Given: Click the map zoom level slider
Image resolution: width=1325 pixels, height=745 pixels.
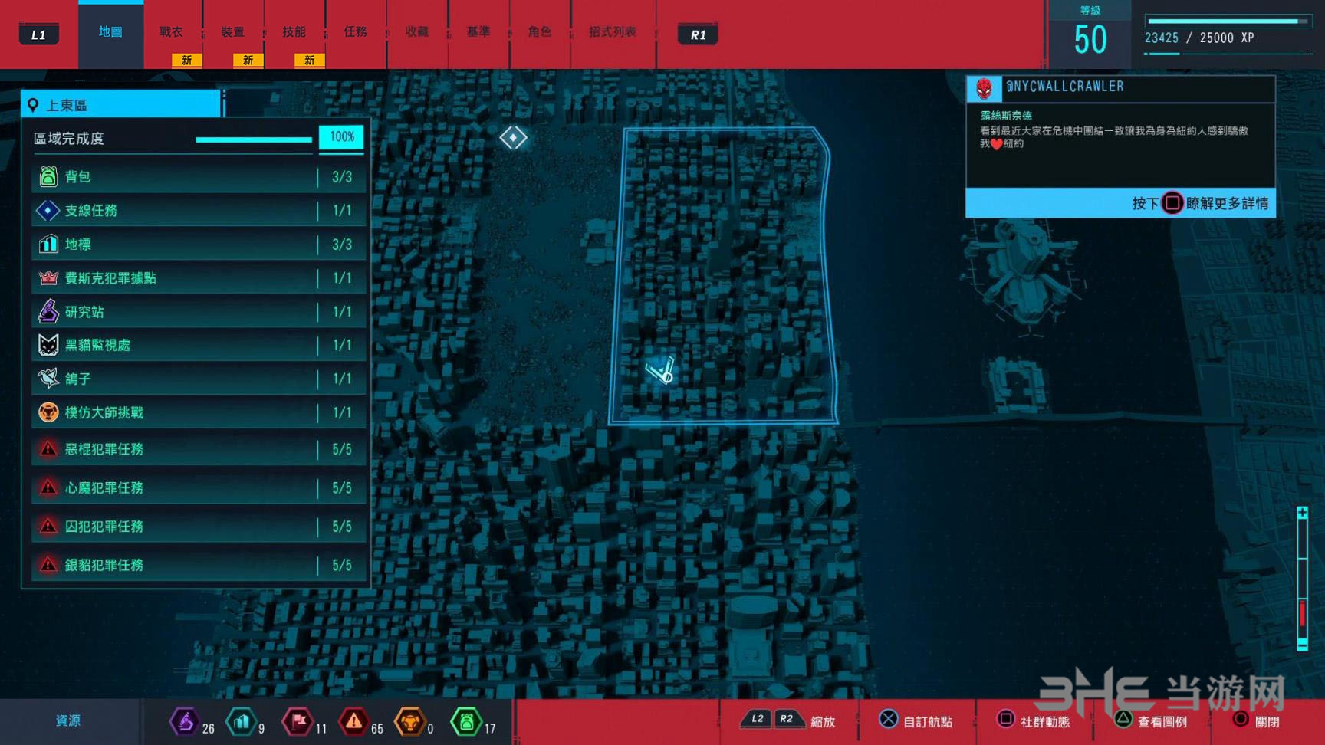Looking at the screenshot, I should tap(1302, 579).
